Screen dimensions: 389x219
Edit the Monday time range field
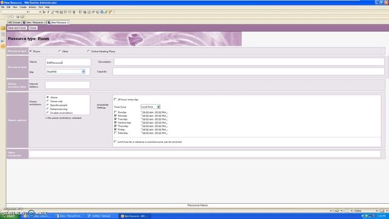coord(154,116)
